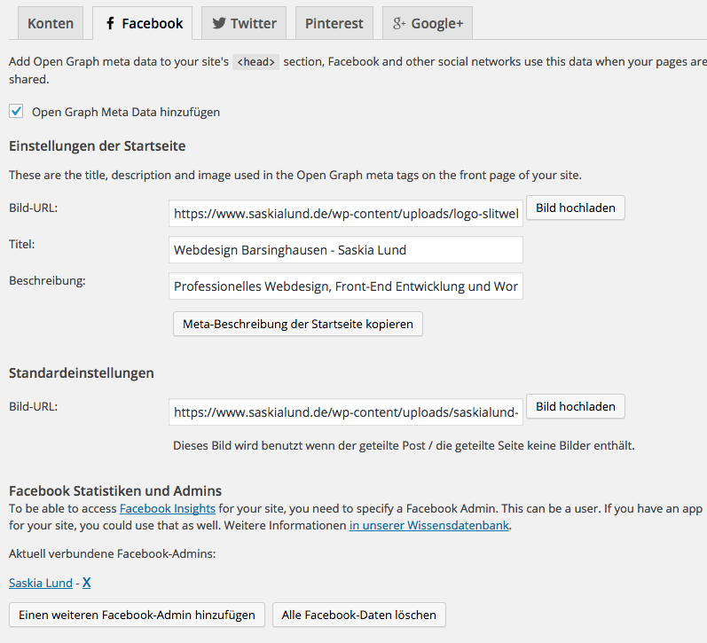Focus the Startseite Bild-URL field
The height and width of the screenshot is (643, 707).
tap(346, 214)
